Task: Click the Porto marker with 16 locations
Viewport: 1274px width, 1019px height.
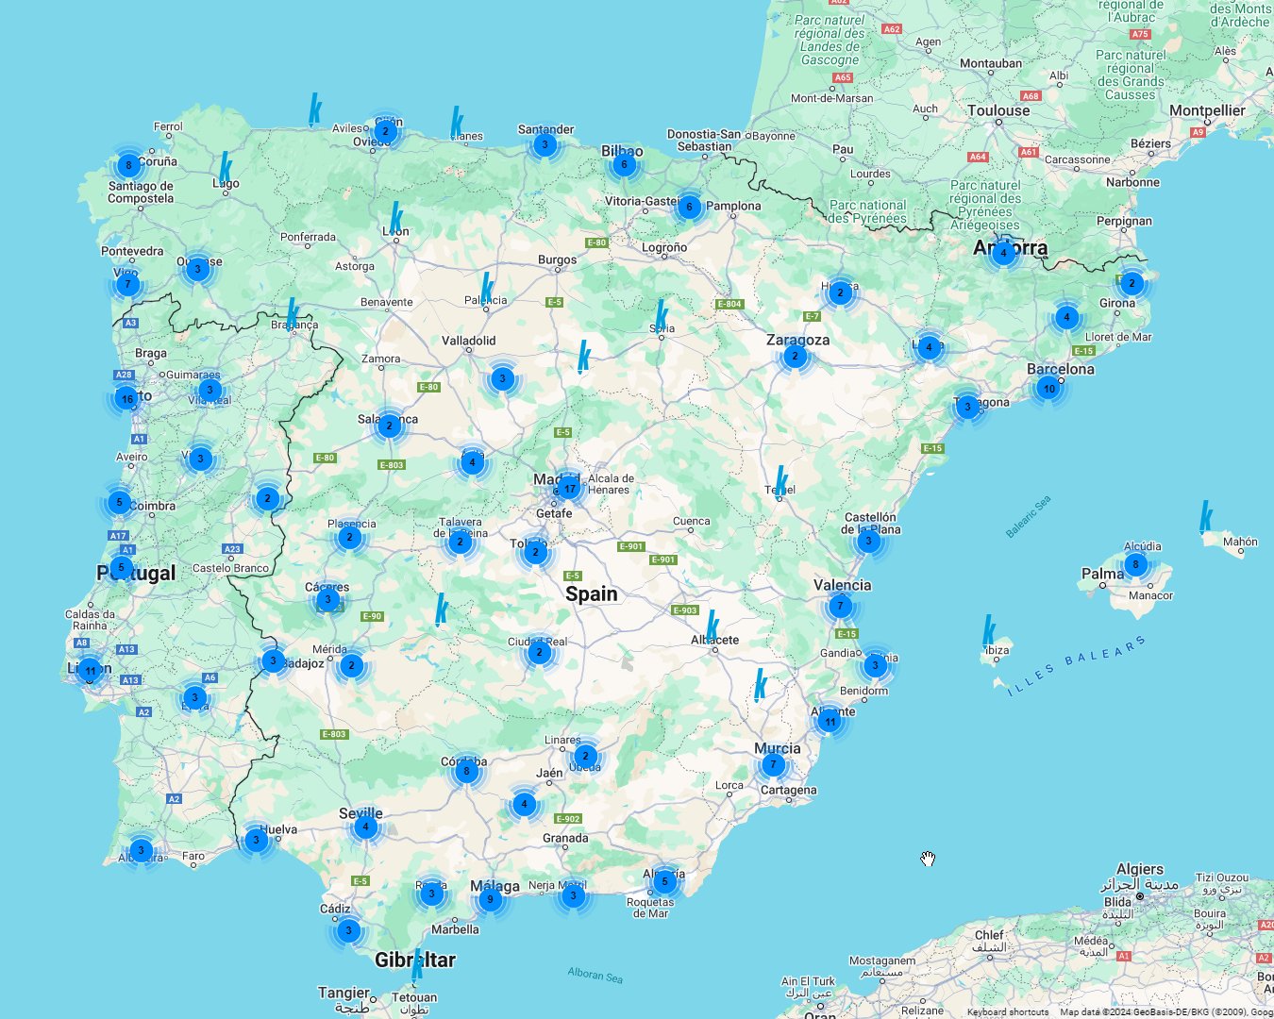Action: click(x=126, y=398)
